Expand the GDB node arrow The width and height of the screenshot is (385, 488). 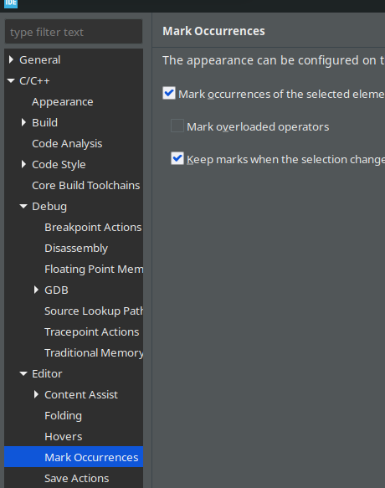point(36,290)
